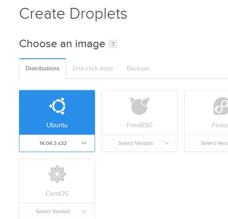Select the Ubuntu logo icon
This screenshot has width=228, height=219.
click(57, 106)
